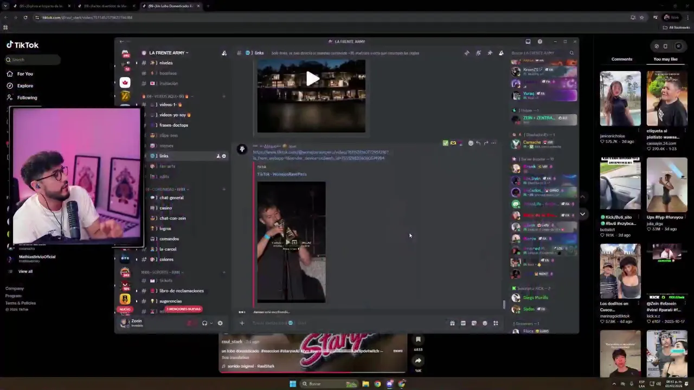Open Discord inbox icon in title bar
This screenshot has width=694, height=390.
[528, 42]
